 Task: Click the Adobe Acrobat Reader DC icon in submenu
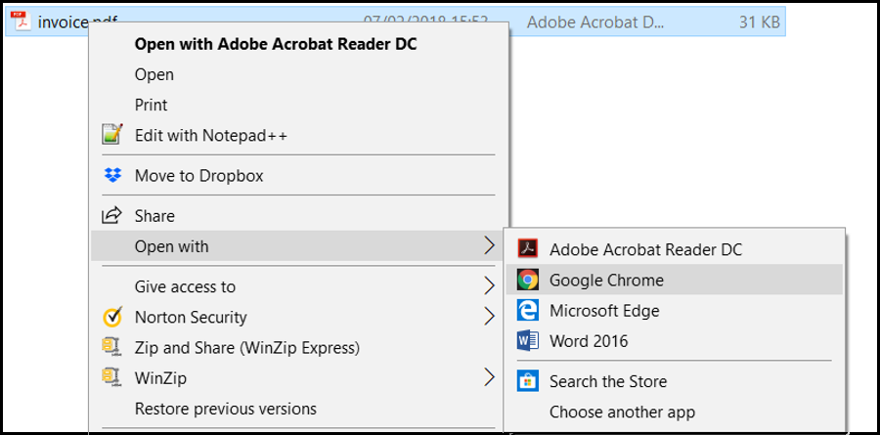[528, 249]
